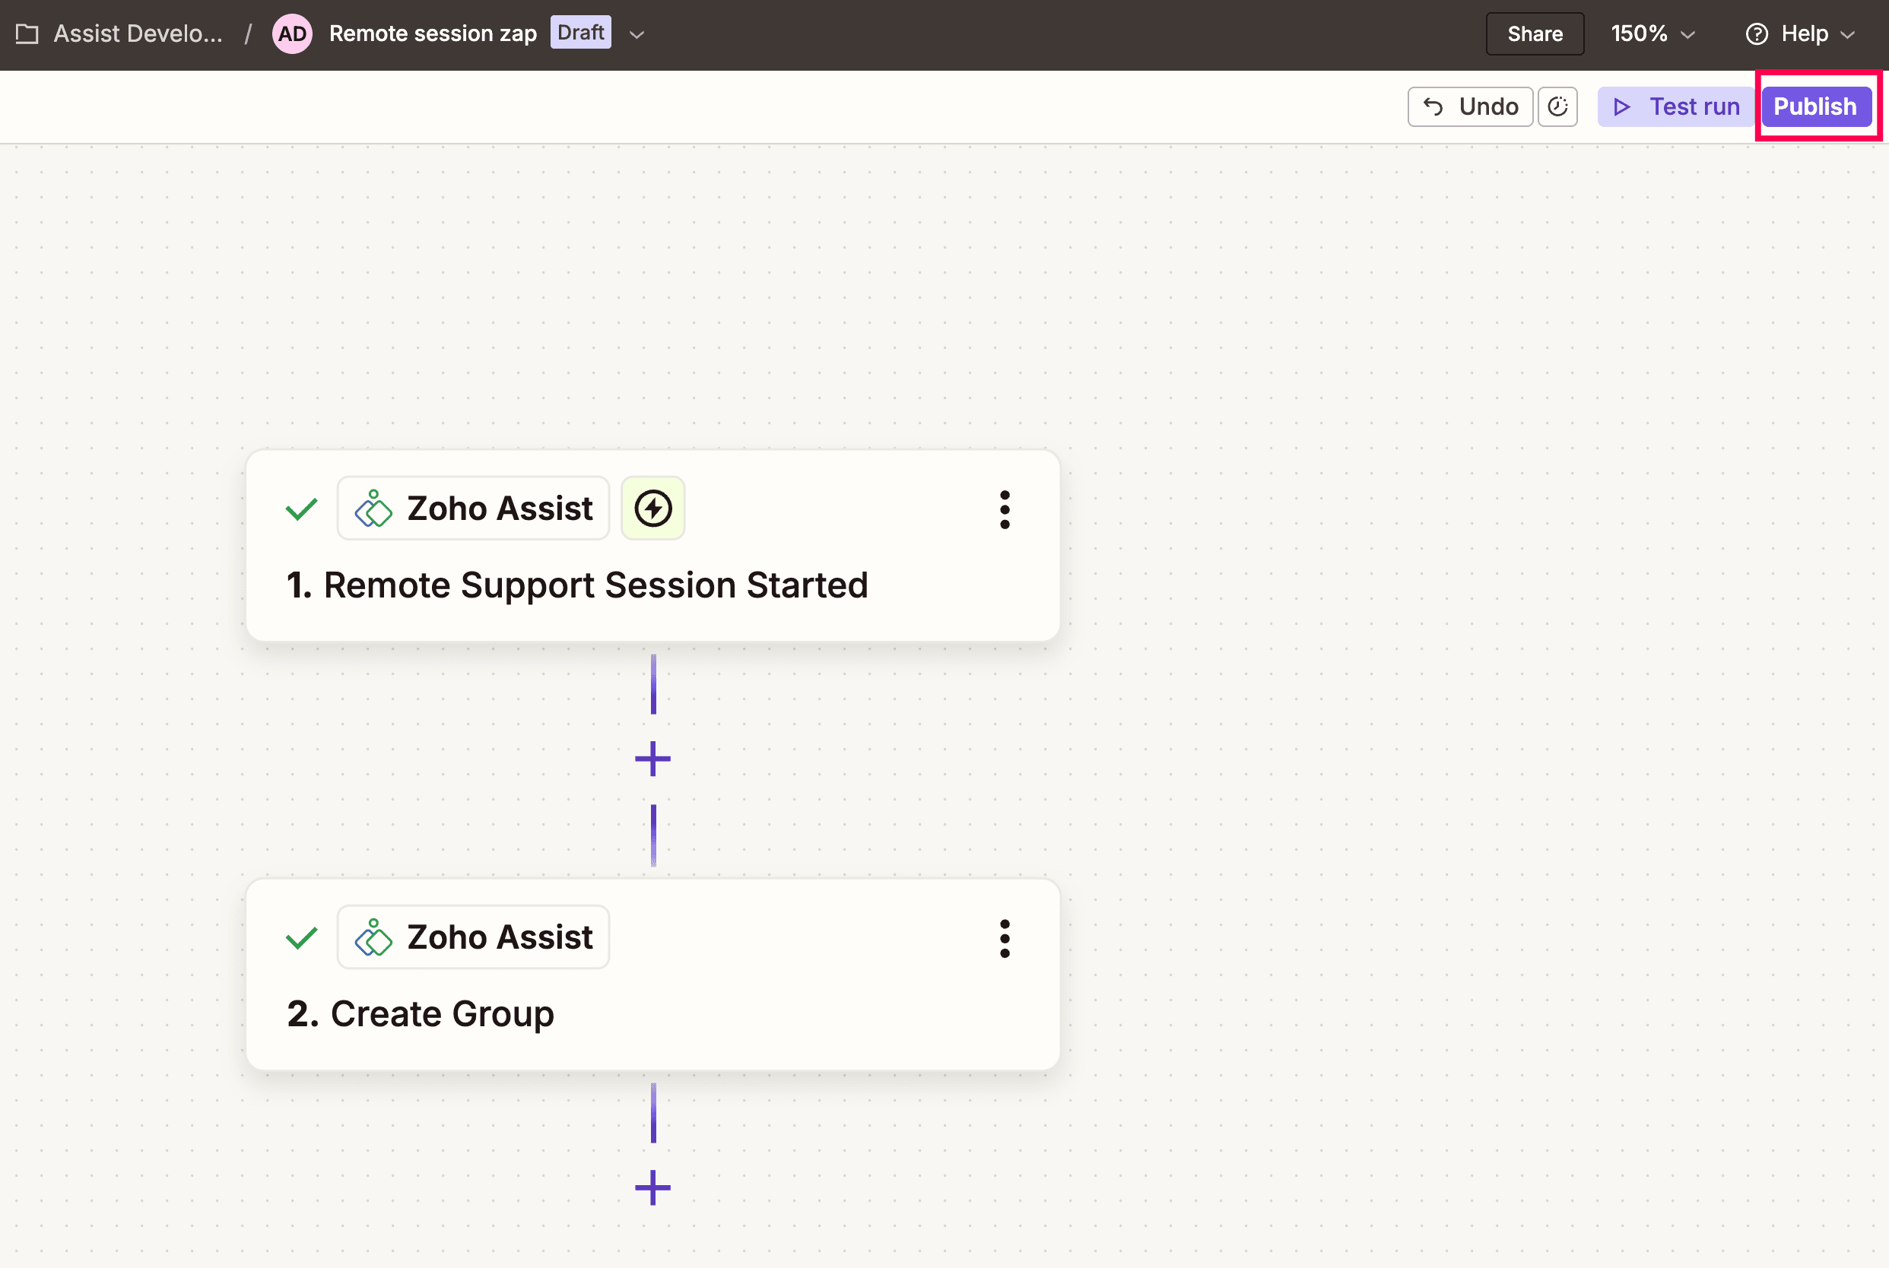Start a Test run
This screenshot has height=1268, width=1889.
(1676, 106)
